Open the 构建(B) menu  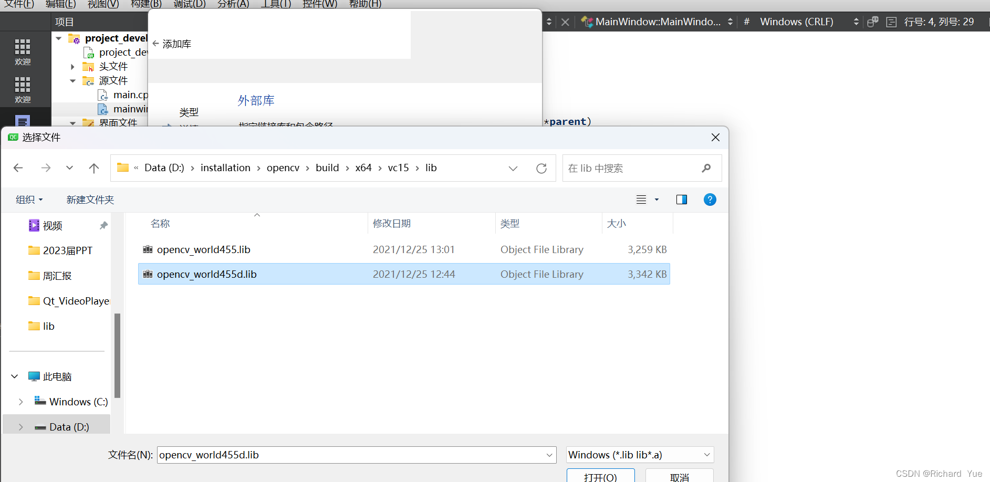(x=145, y=4)
